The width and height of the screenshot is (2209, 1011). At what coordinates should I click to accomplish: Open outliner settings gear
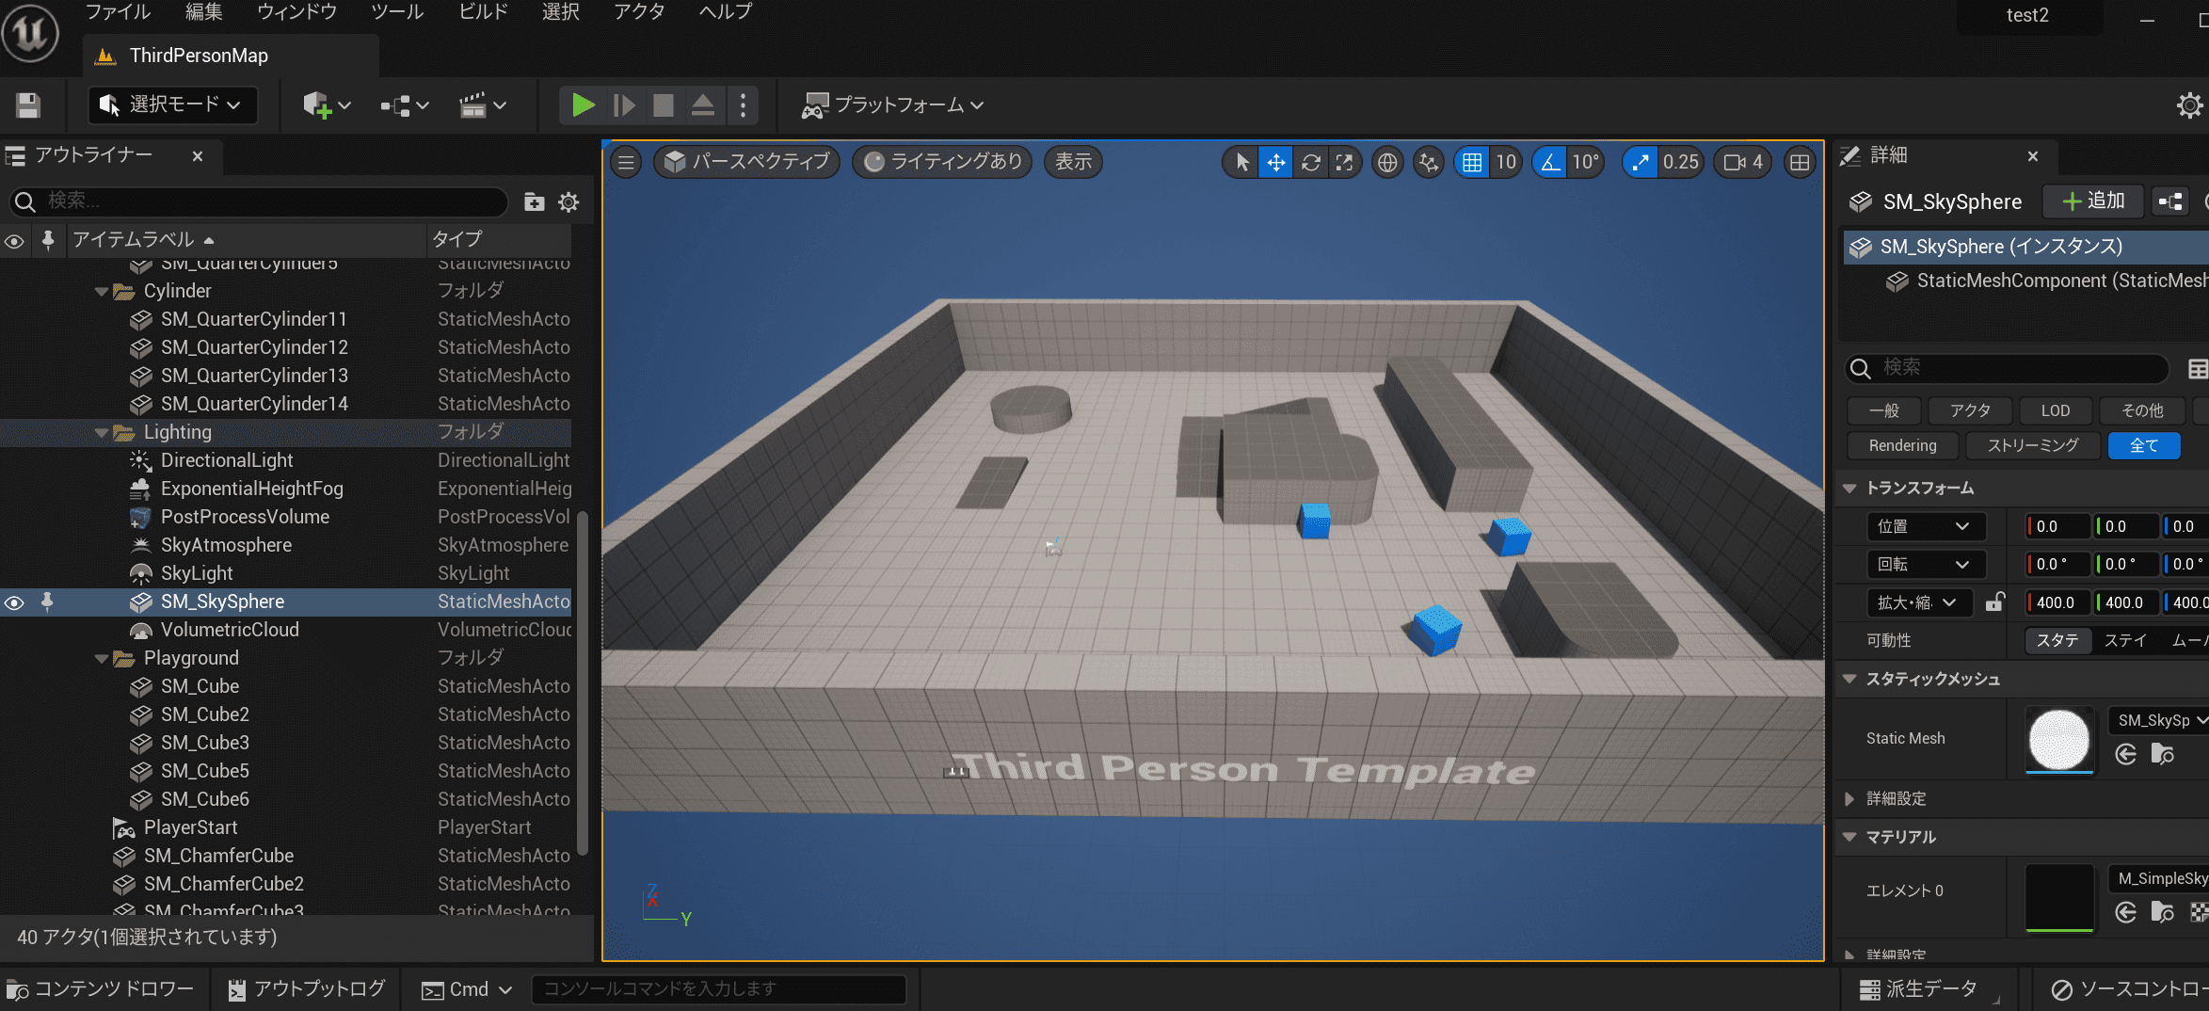(x=568, y=202)
